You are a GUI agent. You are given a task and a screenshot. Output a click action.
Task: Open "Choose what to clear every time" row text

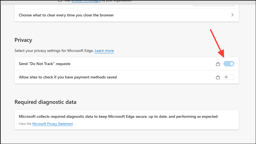66,15
